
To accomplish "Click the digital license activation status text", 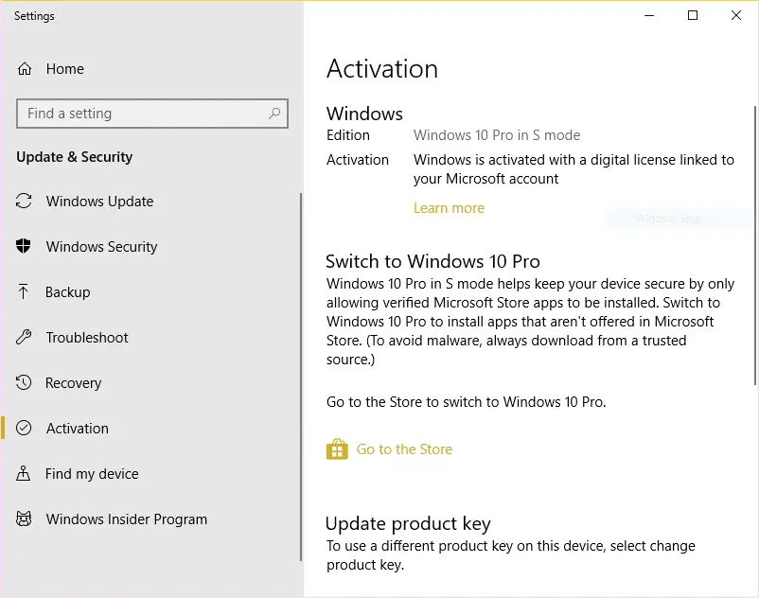I will point(574,168).
